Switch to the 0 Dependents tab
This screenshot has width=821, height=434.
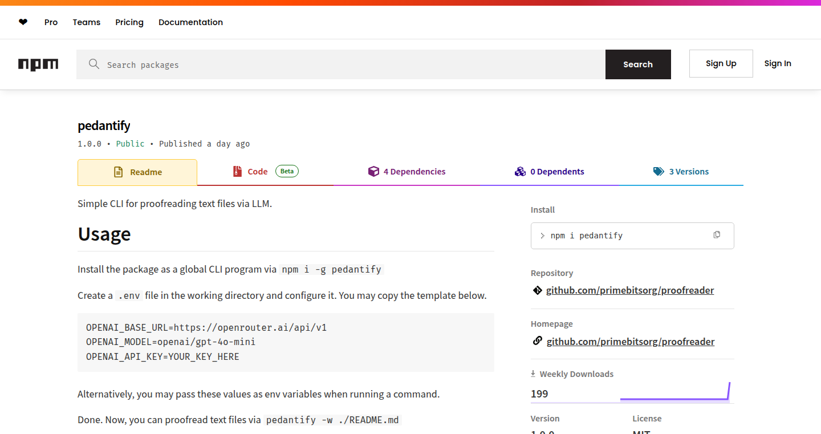pos(549,172)
